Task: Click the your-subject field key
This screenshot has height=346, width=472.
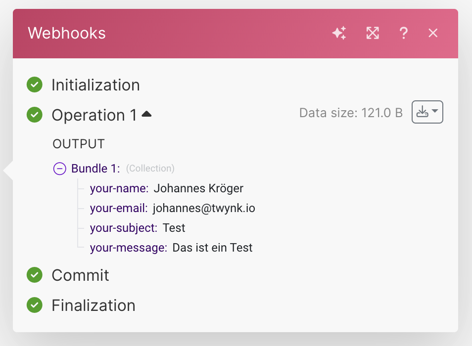Action: [123, 228]
